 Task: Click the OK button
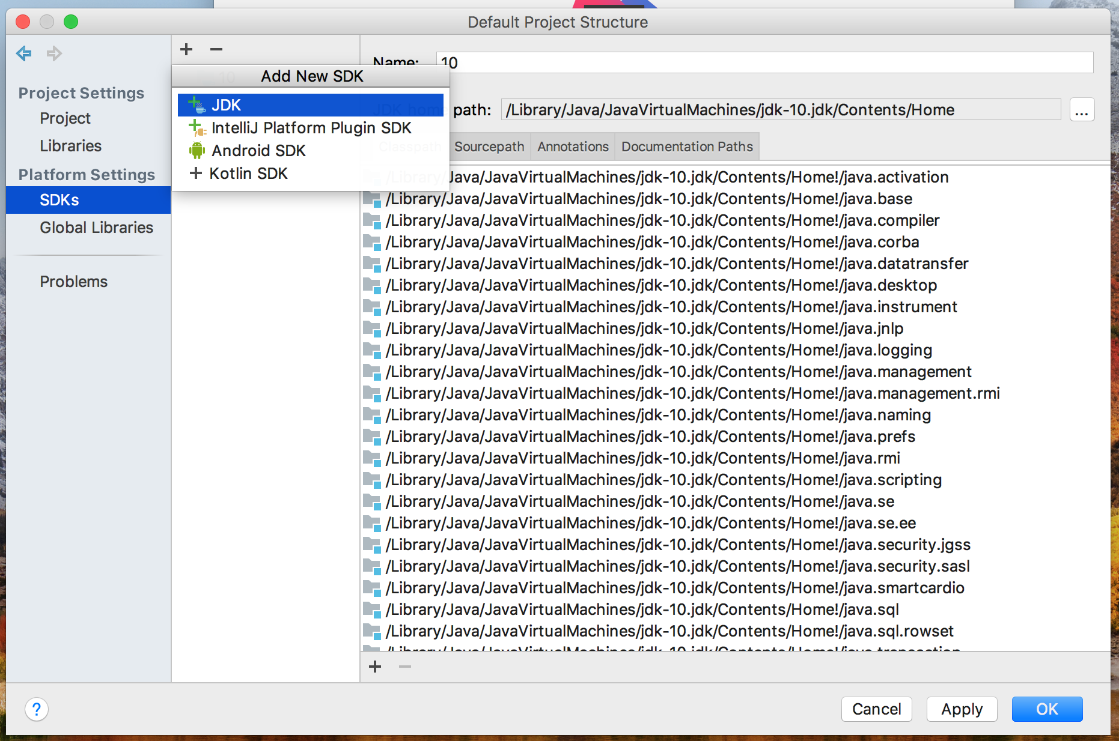tap(1047, 709)
